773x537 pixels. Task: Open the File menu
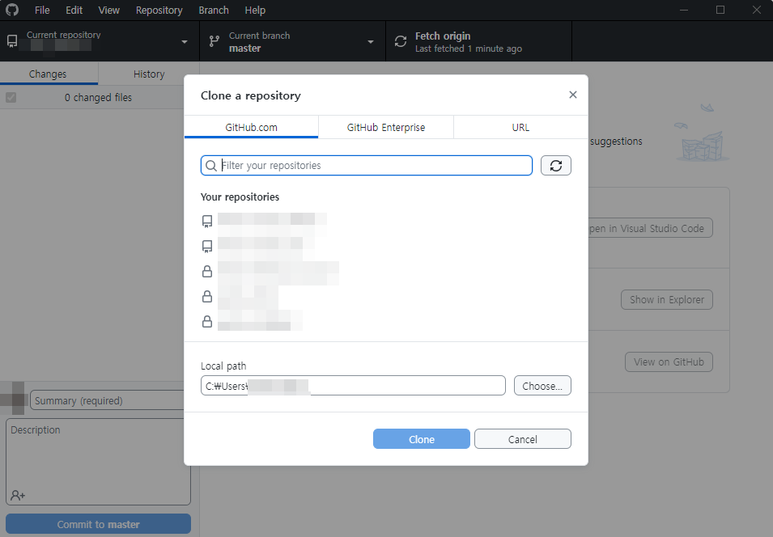(x=42, y=10)
